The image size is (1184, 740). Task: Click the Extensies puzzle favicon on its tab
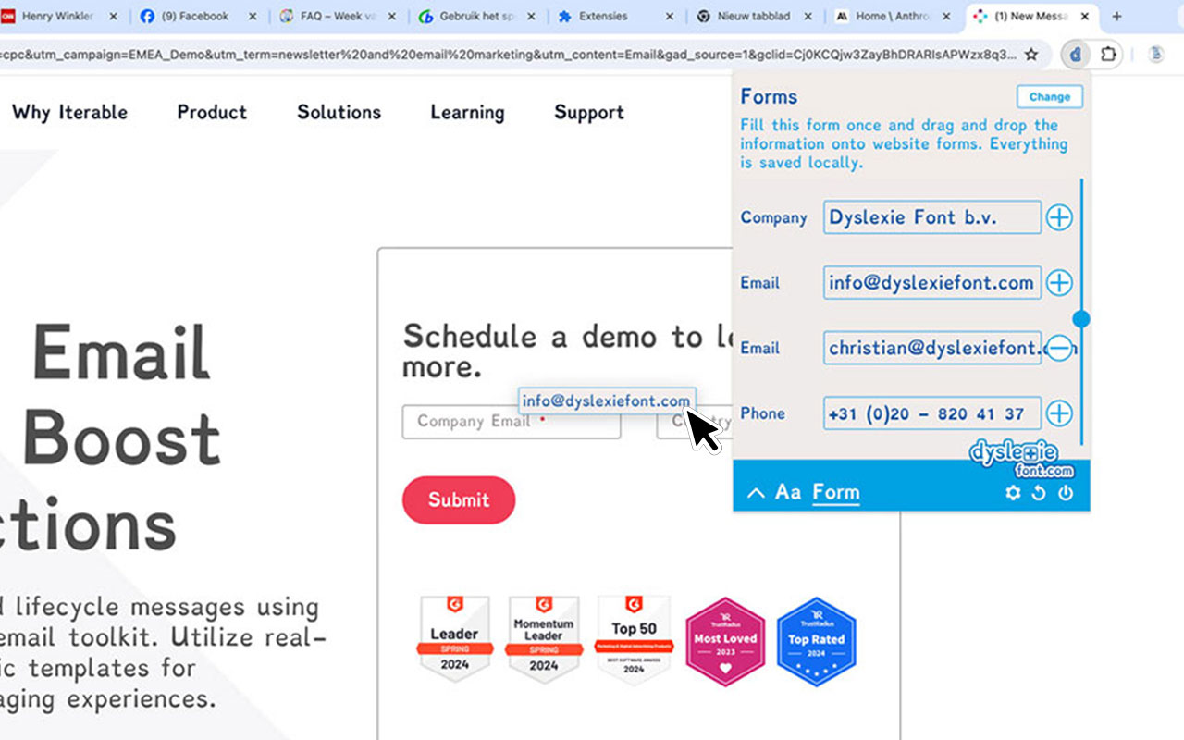pos(563,17)
